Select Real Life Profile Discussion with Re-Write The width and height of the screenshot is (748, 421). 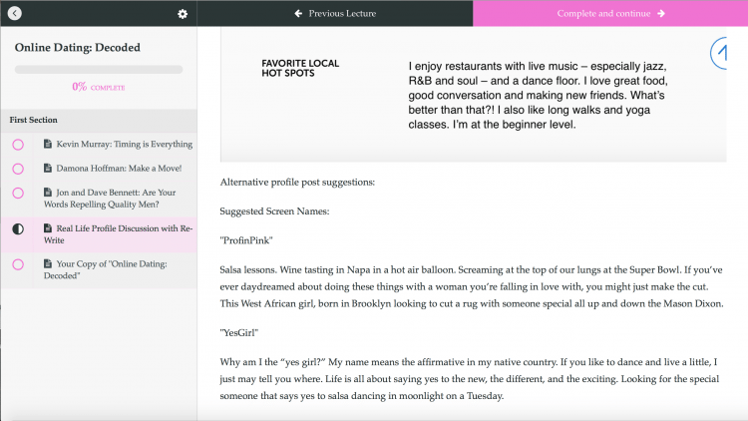[119, 233]
